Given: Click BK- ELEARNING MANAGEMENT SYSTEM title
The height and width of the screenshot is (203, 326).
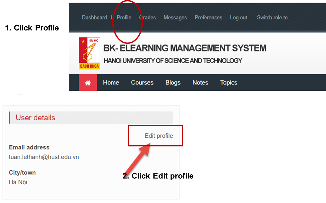Looking at the screenshot, I should (185, 48).
